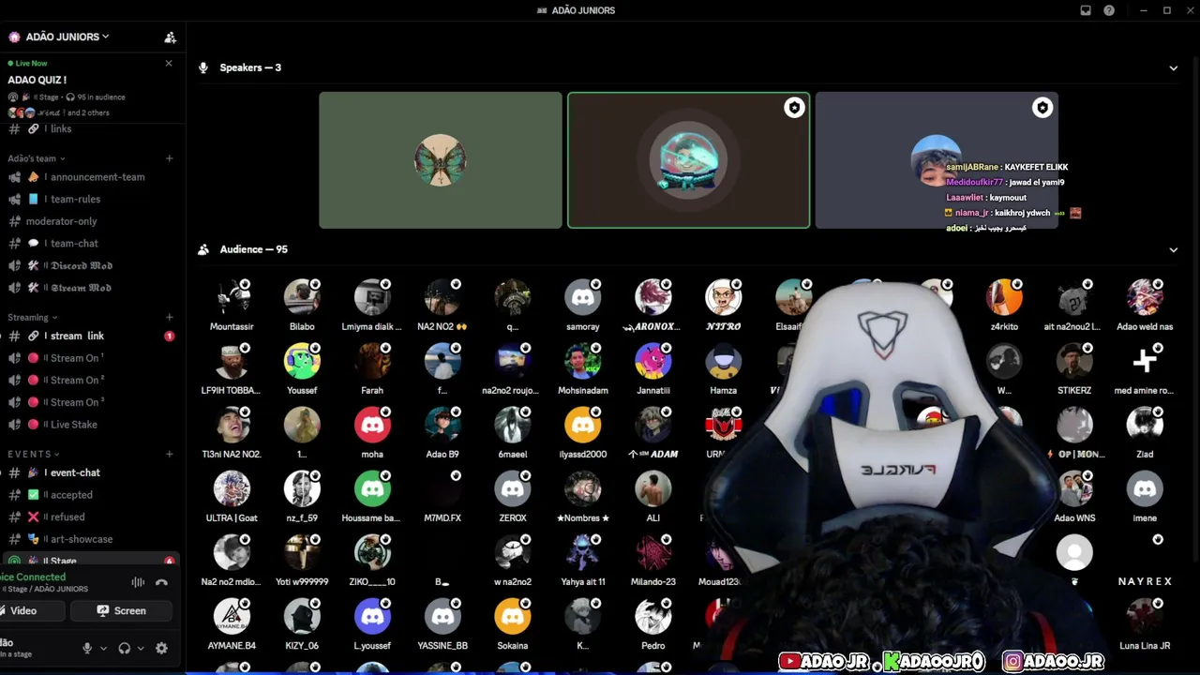Viewport: 1200px width, 675px height.
Task: Open AYMANE.B4's audience avatar
Action: [232, 616]
